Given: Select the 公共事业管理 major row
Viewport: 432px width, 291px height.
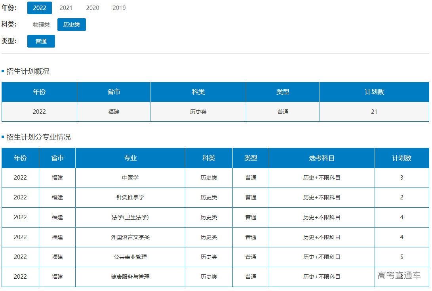Looking at the screenshot, I should click(130, 257).
